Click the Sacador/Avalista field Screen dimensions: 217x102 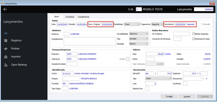[x=72, y=64]
